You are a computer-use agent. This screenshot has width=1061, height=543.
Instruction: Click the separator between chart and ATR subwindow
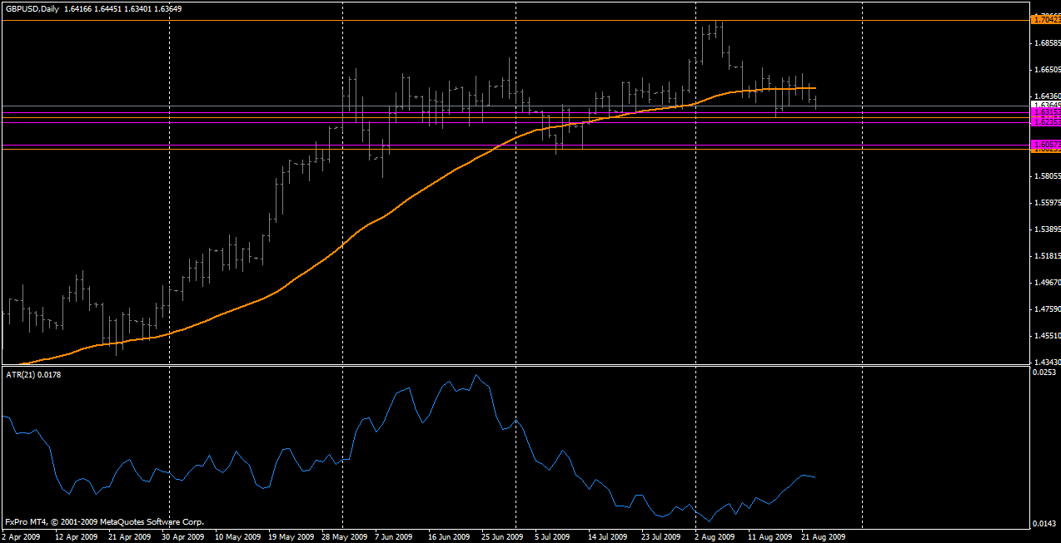[x=500, y=364]
